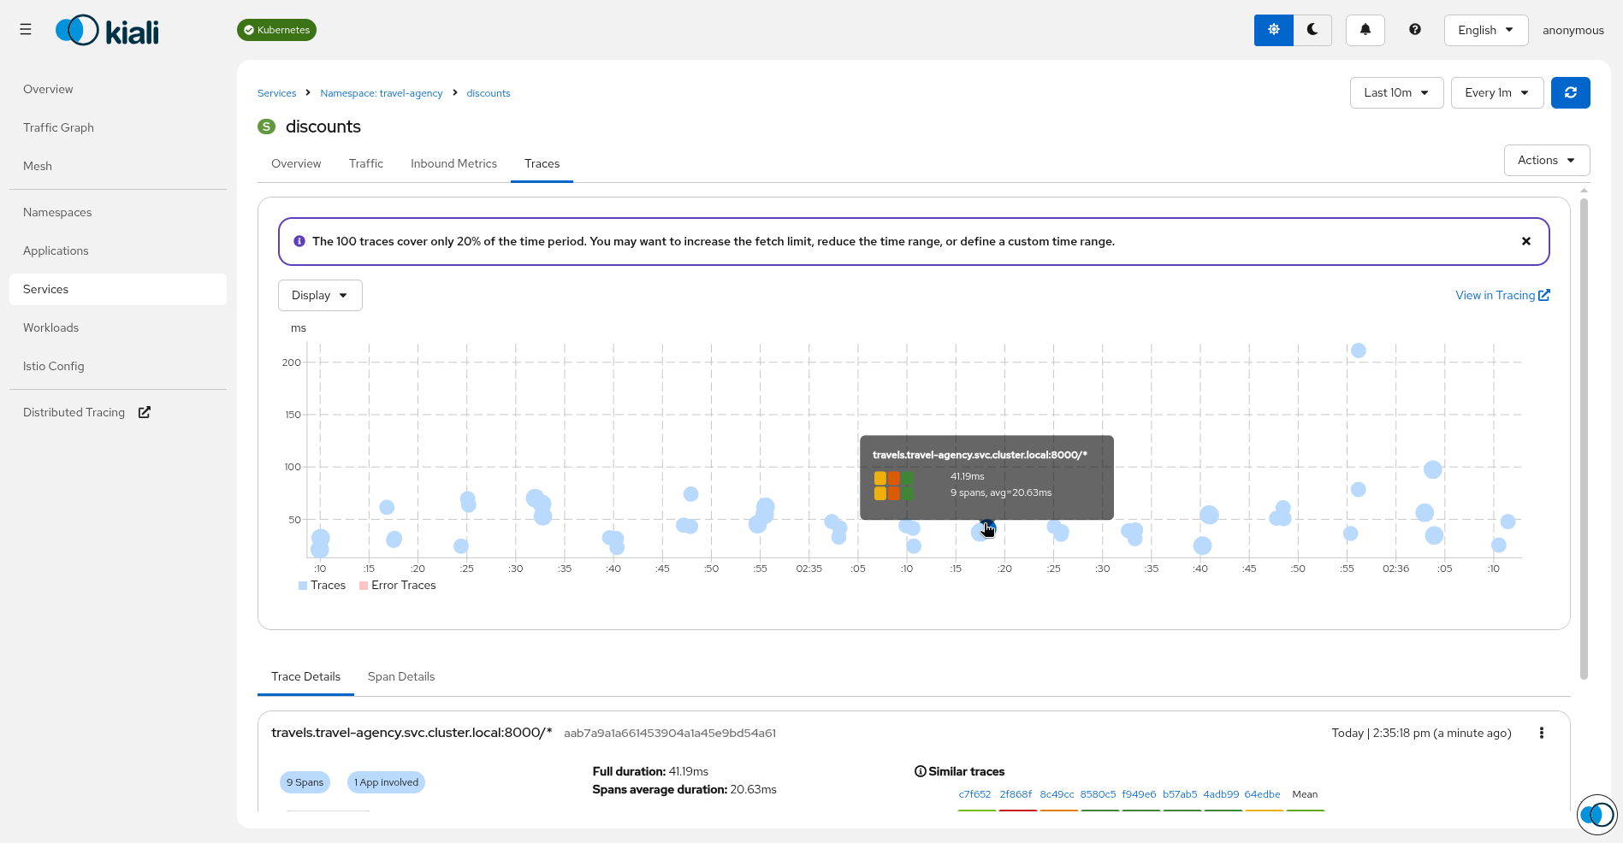Click the page vertical scrollbar
The width and height of the screenshot is (1623, 843).
[x=1584, y=439]
